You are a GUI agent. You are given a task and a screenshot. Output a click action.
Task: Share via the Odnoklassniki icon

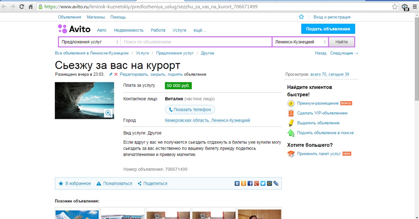point(243,183)
